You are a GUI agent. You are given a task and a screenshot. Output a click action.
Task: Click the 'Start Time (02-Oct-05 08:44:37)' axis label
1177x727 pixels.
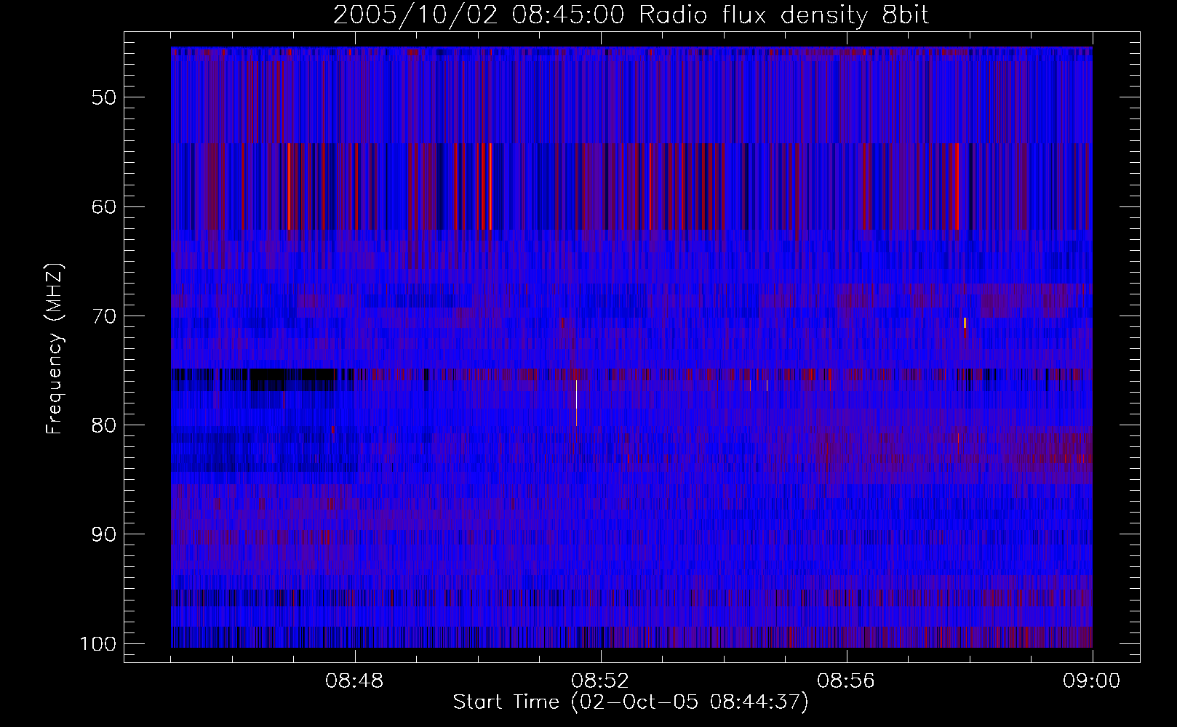[x=631, y=702]
